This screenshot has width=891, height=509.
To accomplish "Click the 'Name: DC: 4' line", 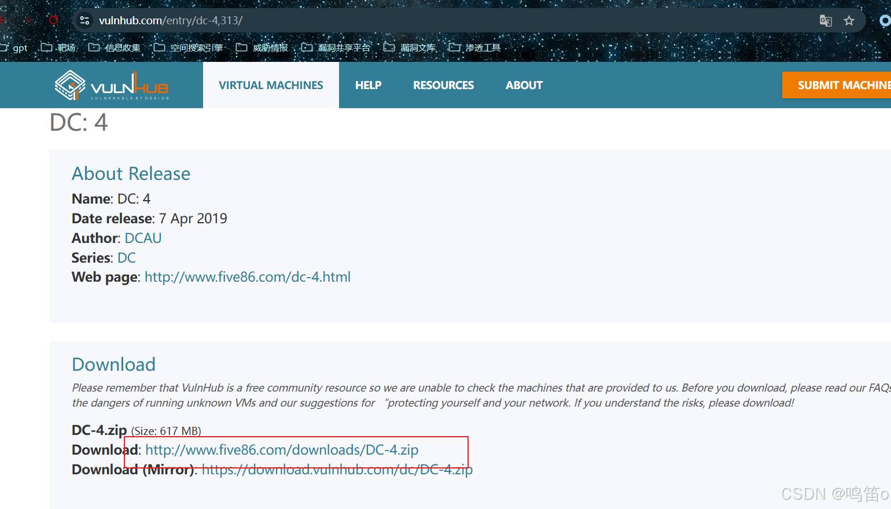I will pyautogui.click(x=111, y=198).
